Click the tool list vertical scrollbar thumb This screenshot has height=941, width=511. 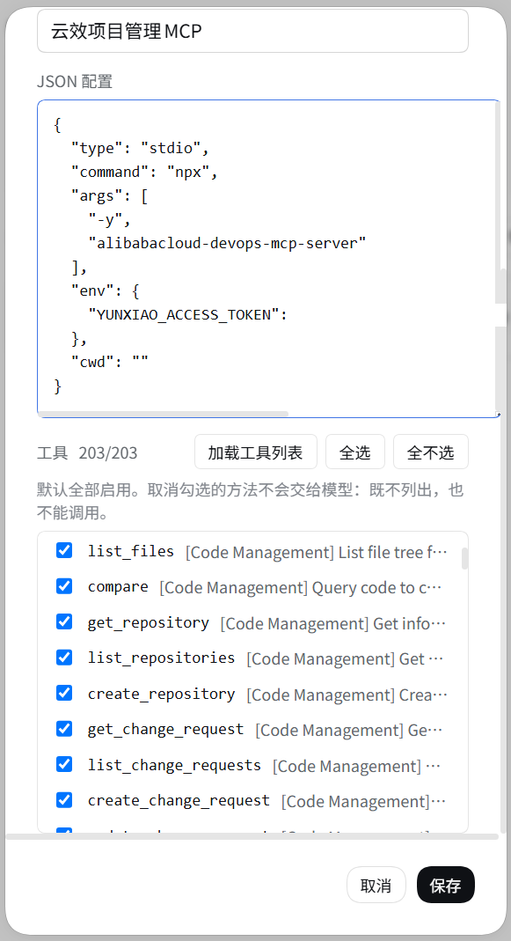click(x=464, y=558)
